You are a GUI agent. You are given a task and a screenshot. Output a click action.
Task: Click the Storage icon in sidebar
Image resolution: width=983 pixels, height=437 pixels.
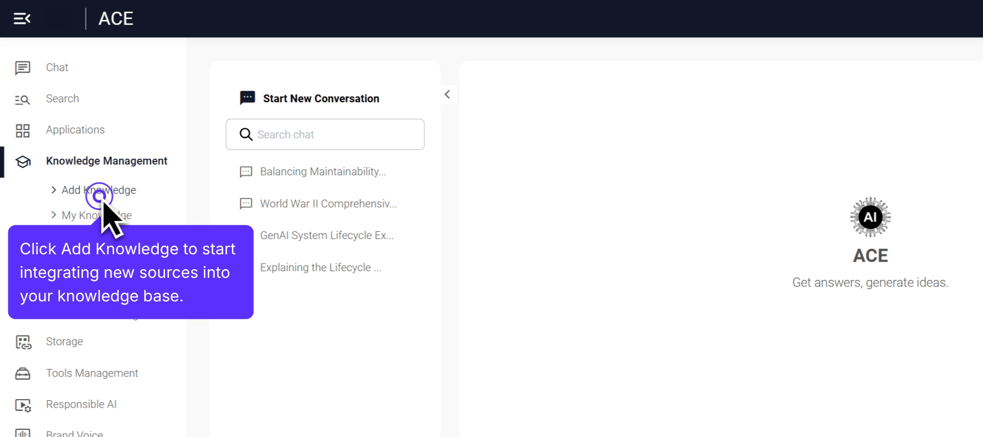23,342
